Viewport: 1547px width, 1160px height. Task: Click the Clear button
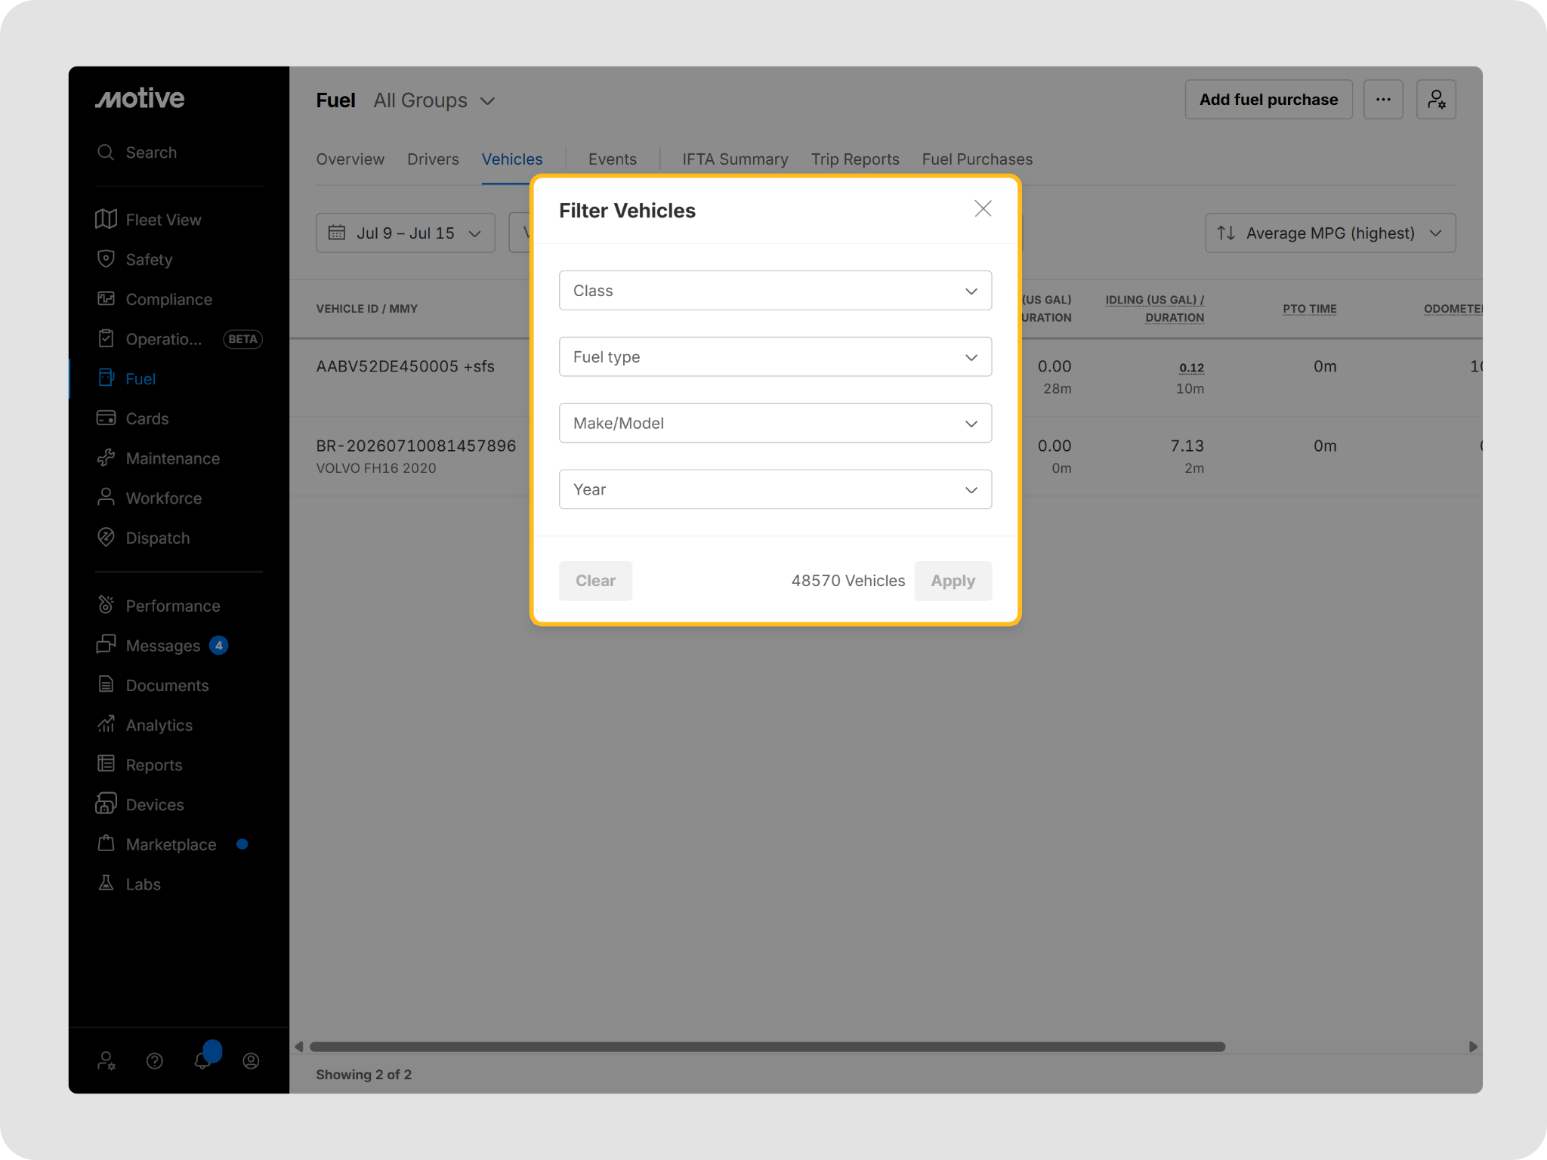click(595, 581)
